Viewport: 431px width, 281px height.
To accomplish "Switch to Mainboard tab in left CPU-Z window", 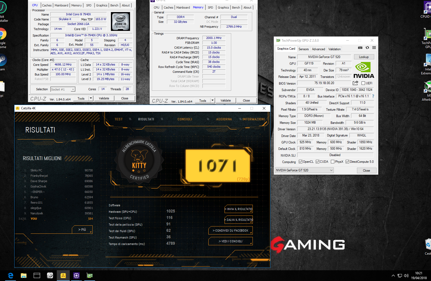I will pos(61,5).
